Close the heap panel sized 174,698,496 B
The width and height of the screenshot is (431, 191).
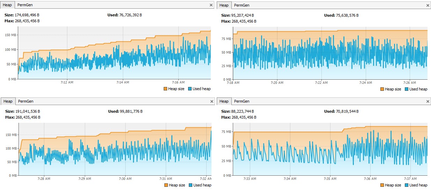click(x=211, y=5)
